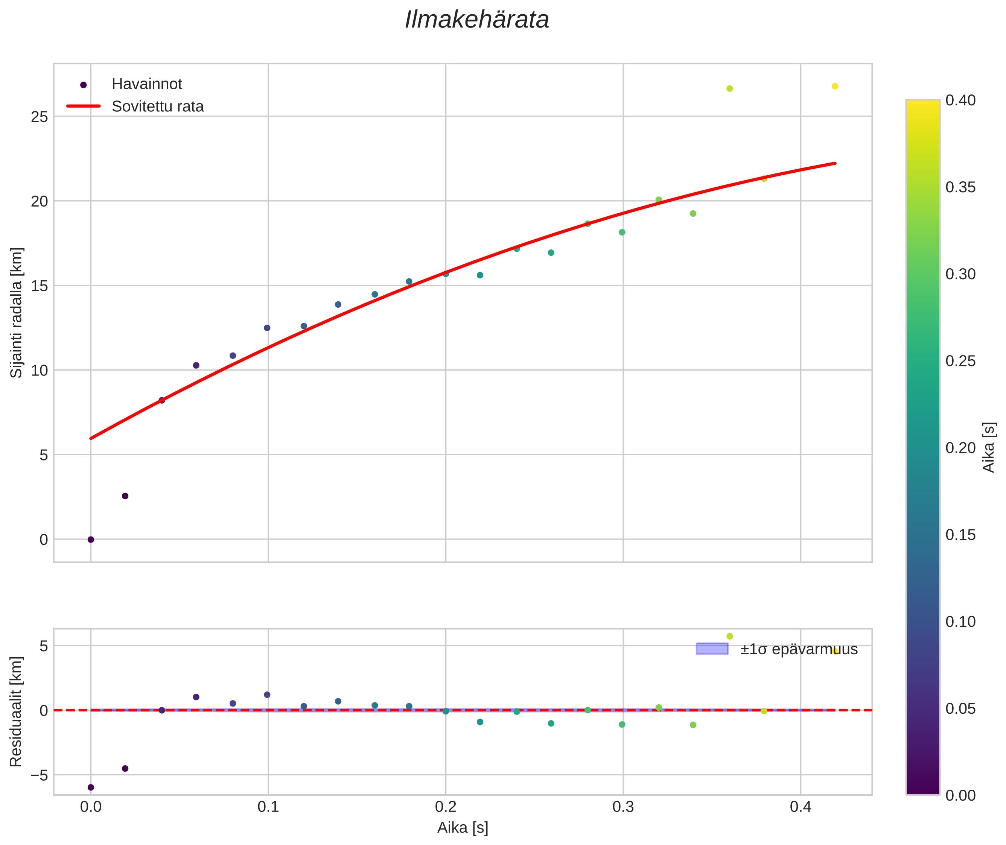Click the ±1σ epävarmuus legend text
1006x845 pixels.
point(799,650)
